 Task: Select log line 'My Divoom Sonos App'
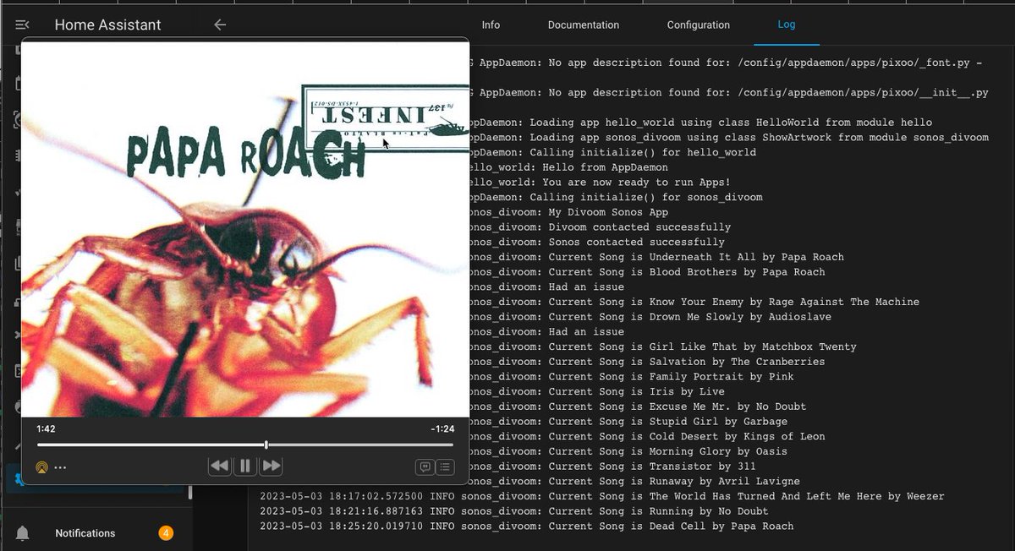[x=569, y=212]
